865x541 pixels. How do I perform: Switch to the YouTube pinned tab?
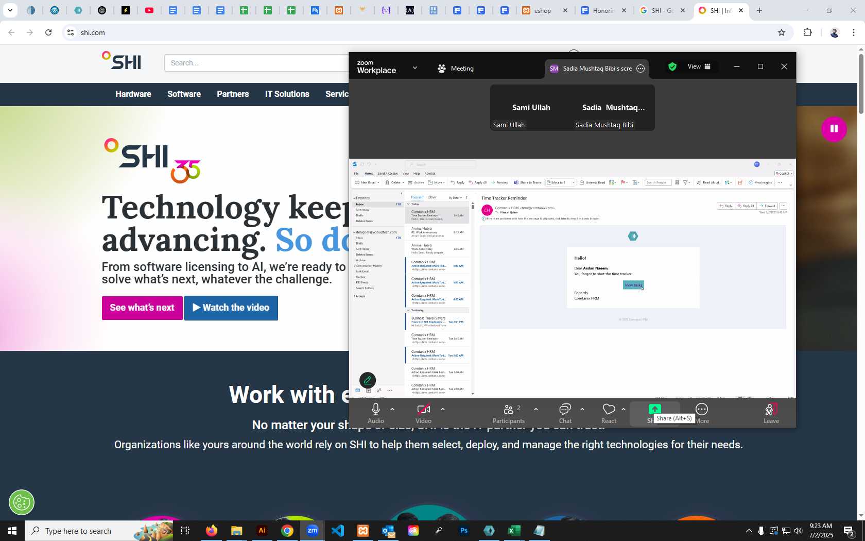(149, 10)
